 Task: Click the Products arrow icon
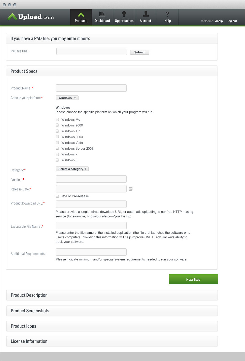click(x=81, y=15)
